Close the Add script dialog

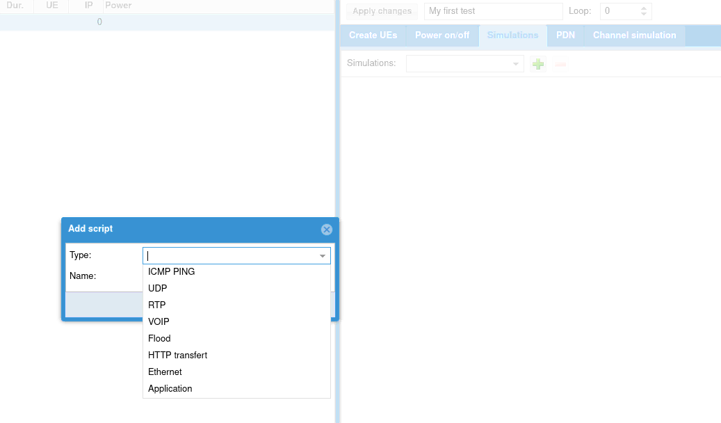tap(327, 230)
